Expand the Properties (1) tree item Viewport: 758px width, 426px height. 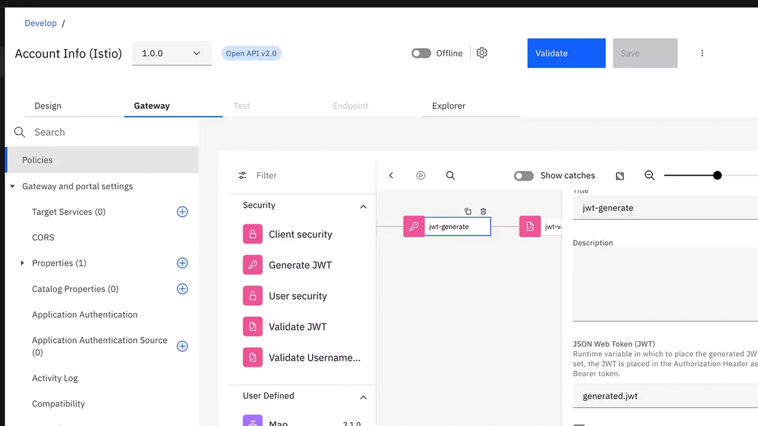(x=22, y=263)
